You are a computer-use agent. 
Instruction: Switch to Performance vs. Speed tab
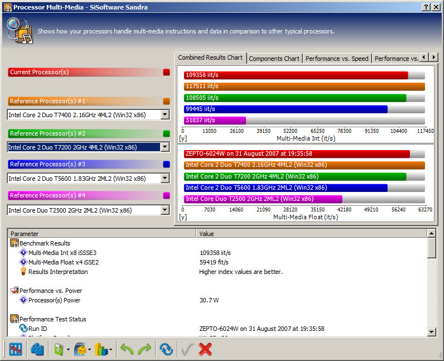337,59
